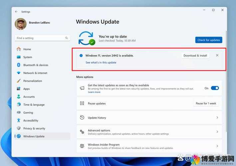Viewport: 236px width, 166px height.
Task: Open Bluetooth & devices settings
Action: [x=42, y=65]
